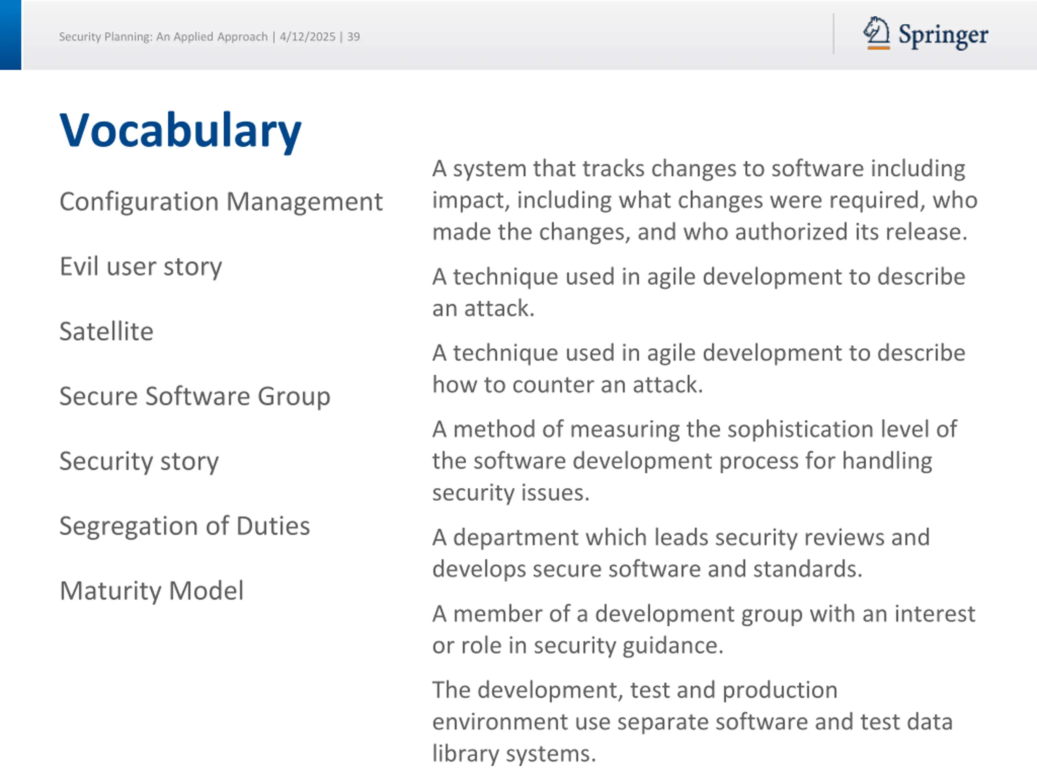Click definition ending 'to describe an attack.'
Viewport: 1037px width, 778px height.
click(x=698, y=293)
